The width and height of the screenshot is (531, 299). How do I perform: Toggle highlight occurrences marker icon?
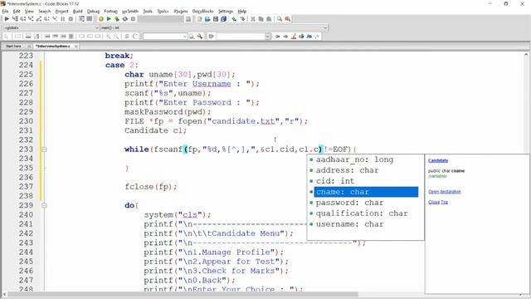point(294,37)
